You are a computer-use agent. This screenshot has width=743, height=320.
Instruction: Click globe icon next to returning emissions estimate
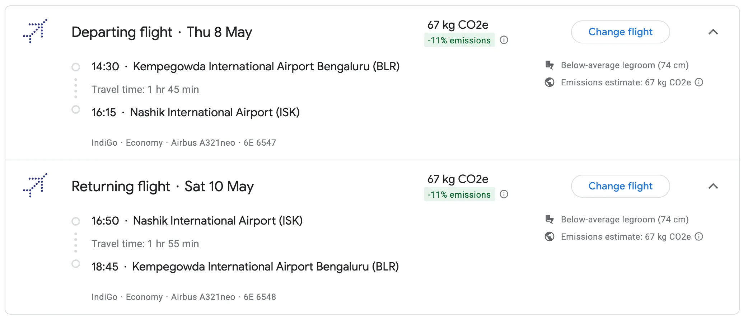(x=550, y=237)
